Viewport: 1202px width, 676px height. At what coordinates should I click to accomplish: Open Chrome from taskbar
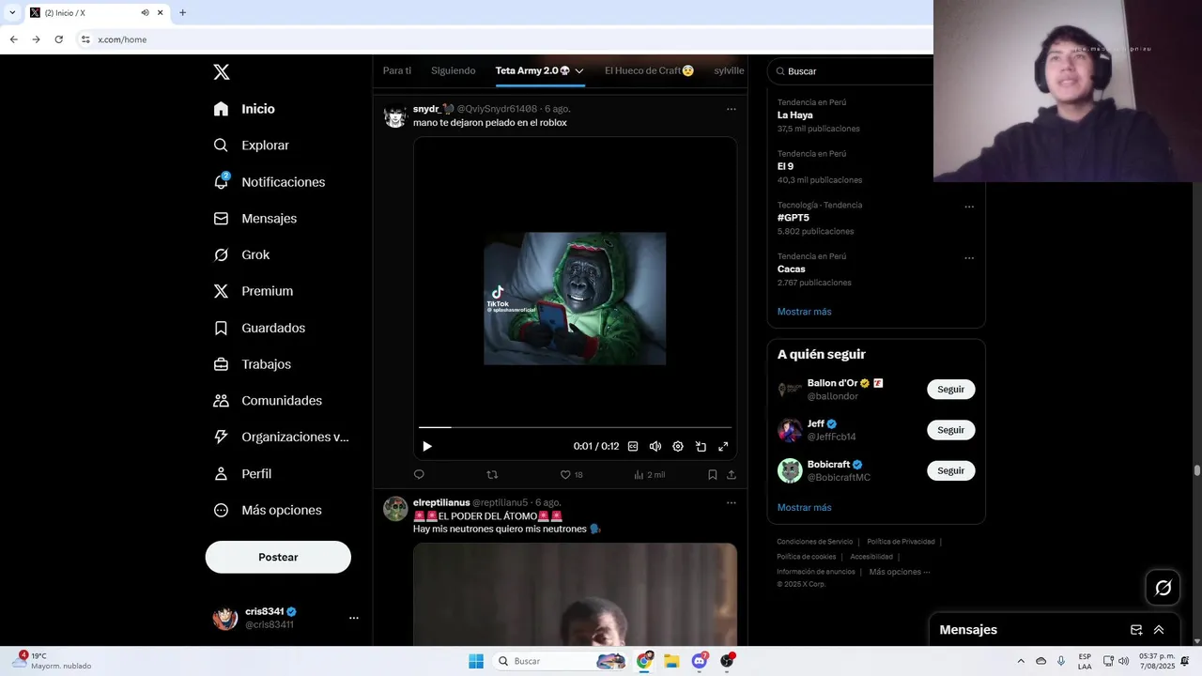pyautogui.click(x=644, y=661)
